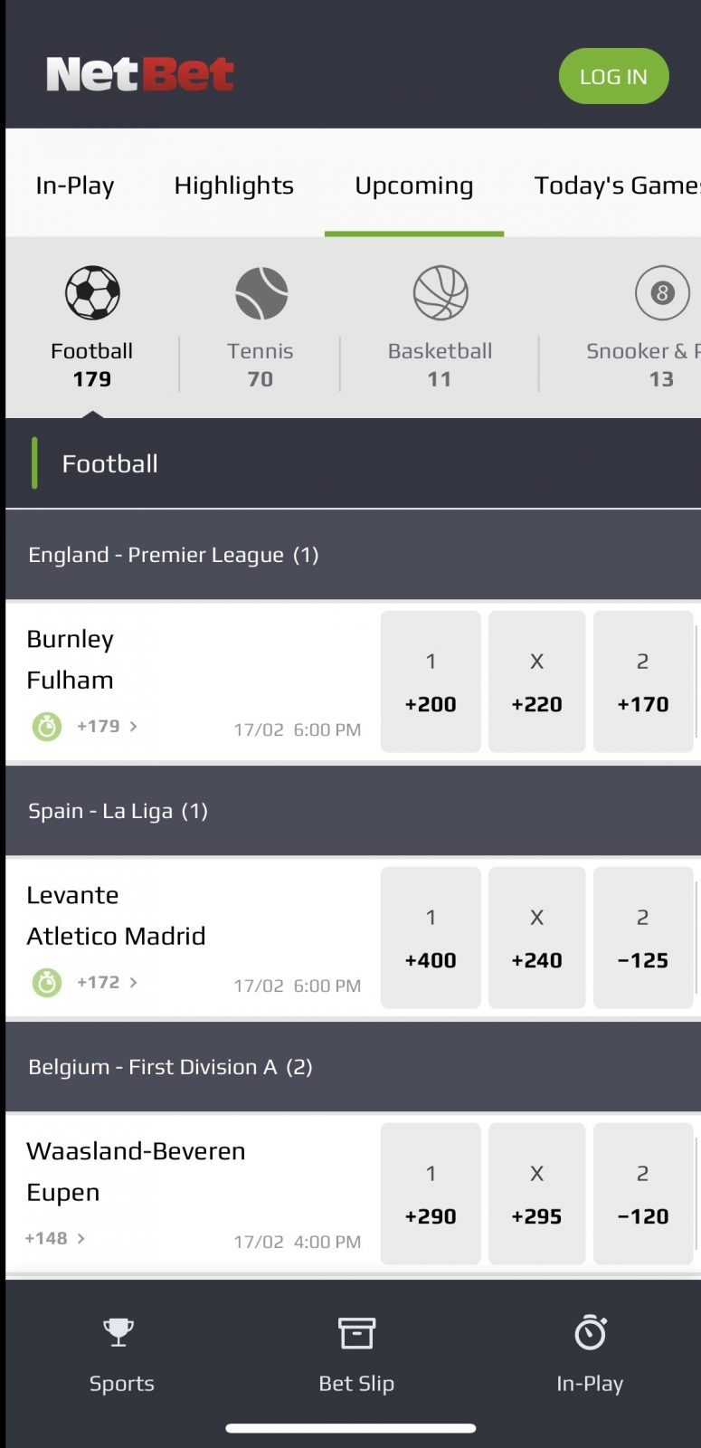Switch to the Highlights tab
This screenshot has height=1448, width=701.
(233, 186)
